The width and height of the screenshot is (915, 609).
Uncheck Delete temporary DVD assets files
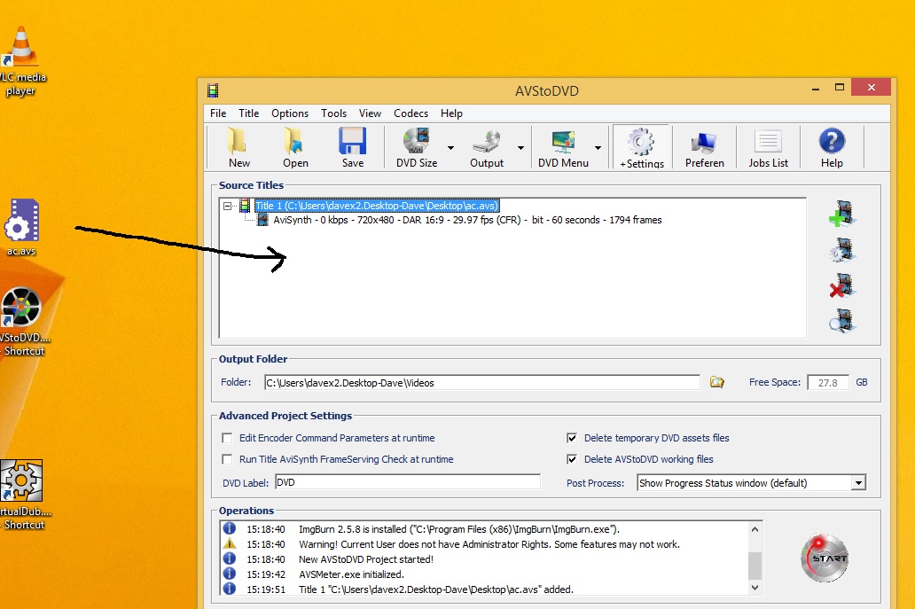(572, 438)
